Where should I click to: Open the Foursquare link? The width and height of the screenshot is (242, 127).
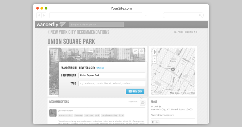[x=168, y=115]
